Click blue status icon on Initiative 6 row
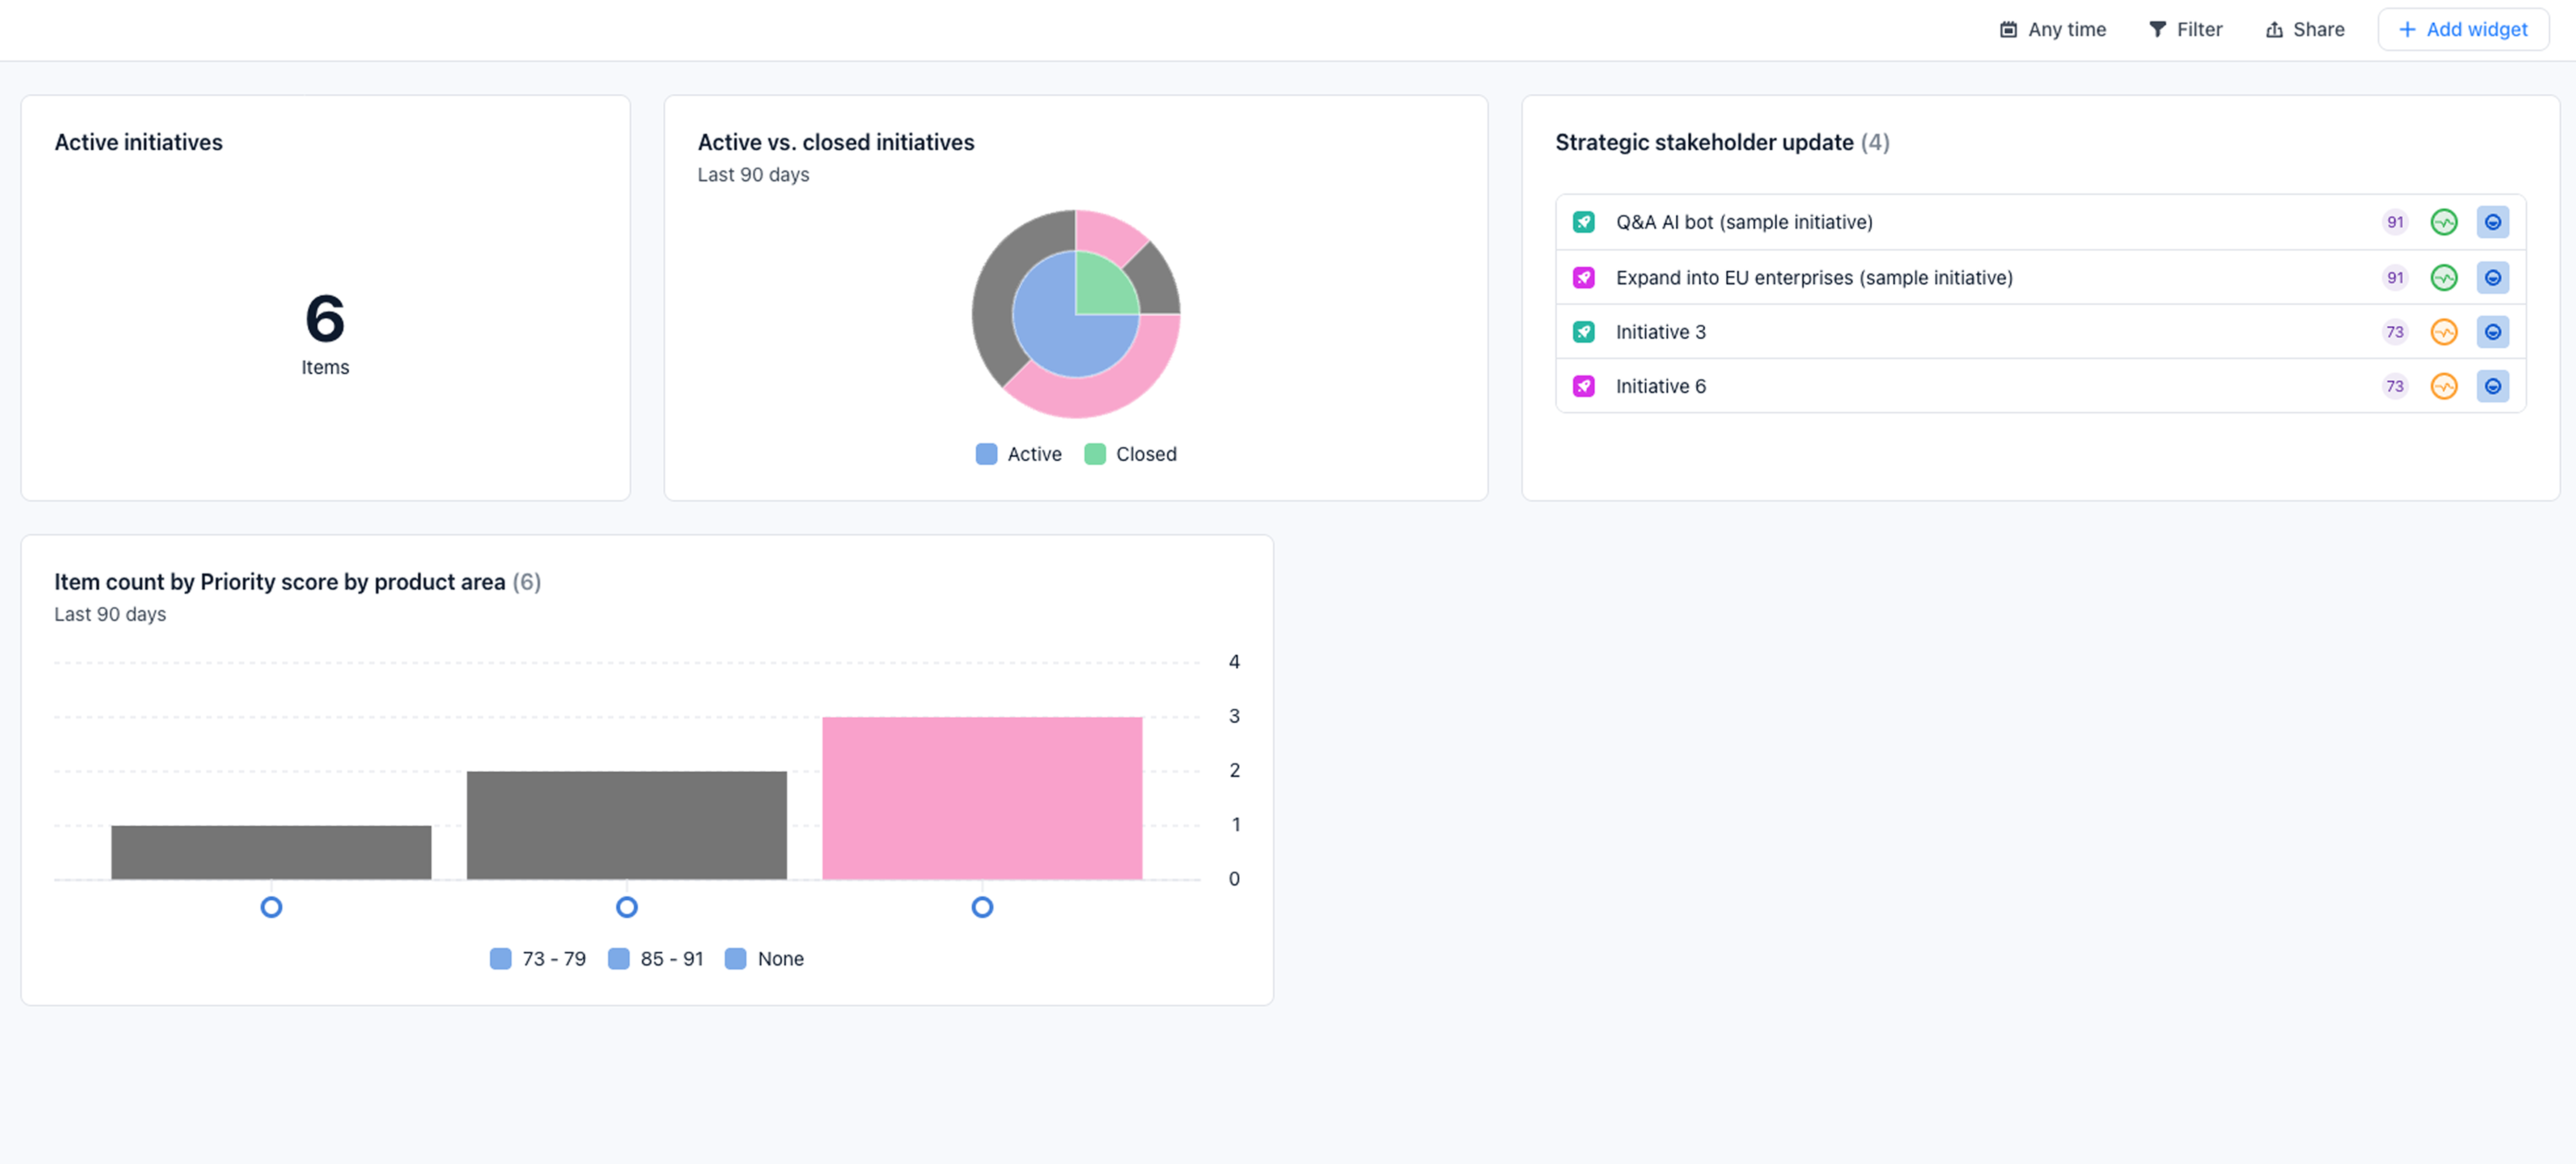The width and height of the screenshot is (2576, 1164). pyautogui.click(x=2492, y=387)
